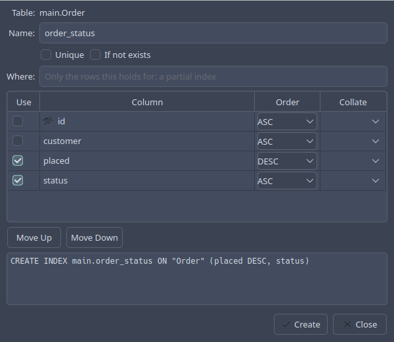394x342 pixels.
Task: Select the status column name cell
Action: 147,181
